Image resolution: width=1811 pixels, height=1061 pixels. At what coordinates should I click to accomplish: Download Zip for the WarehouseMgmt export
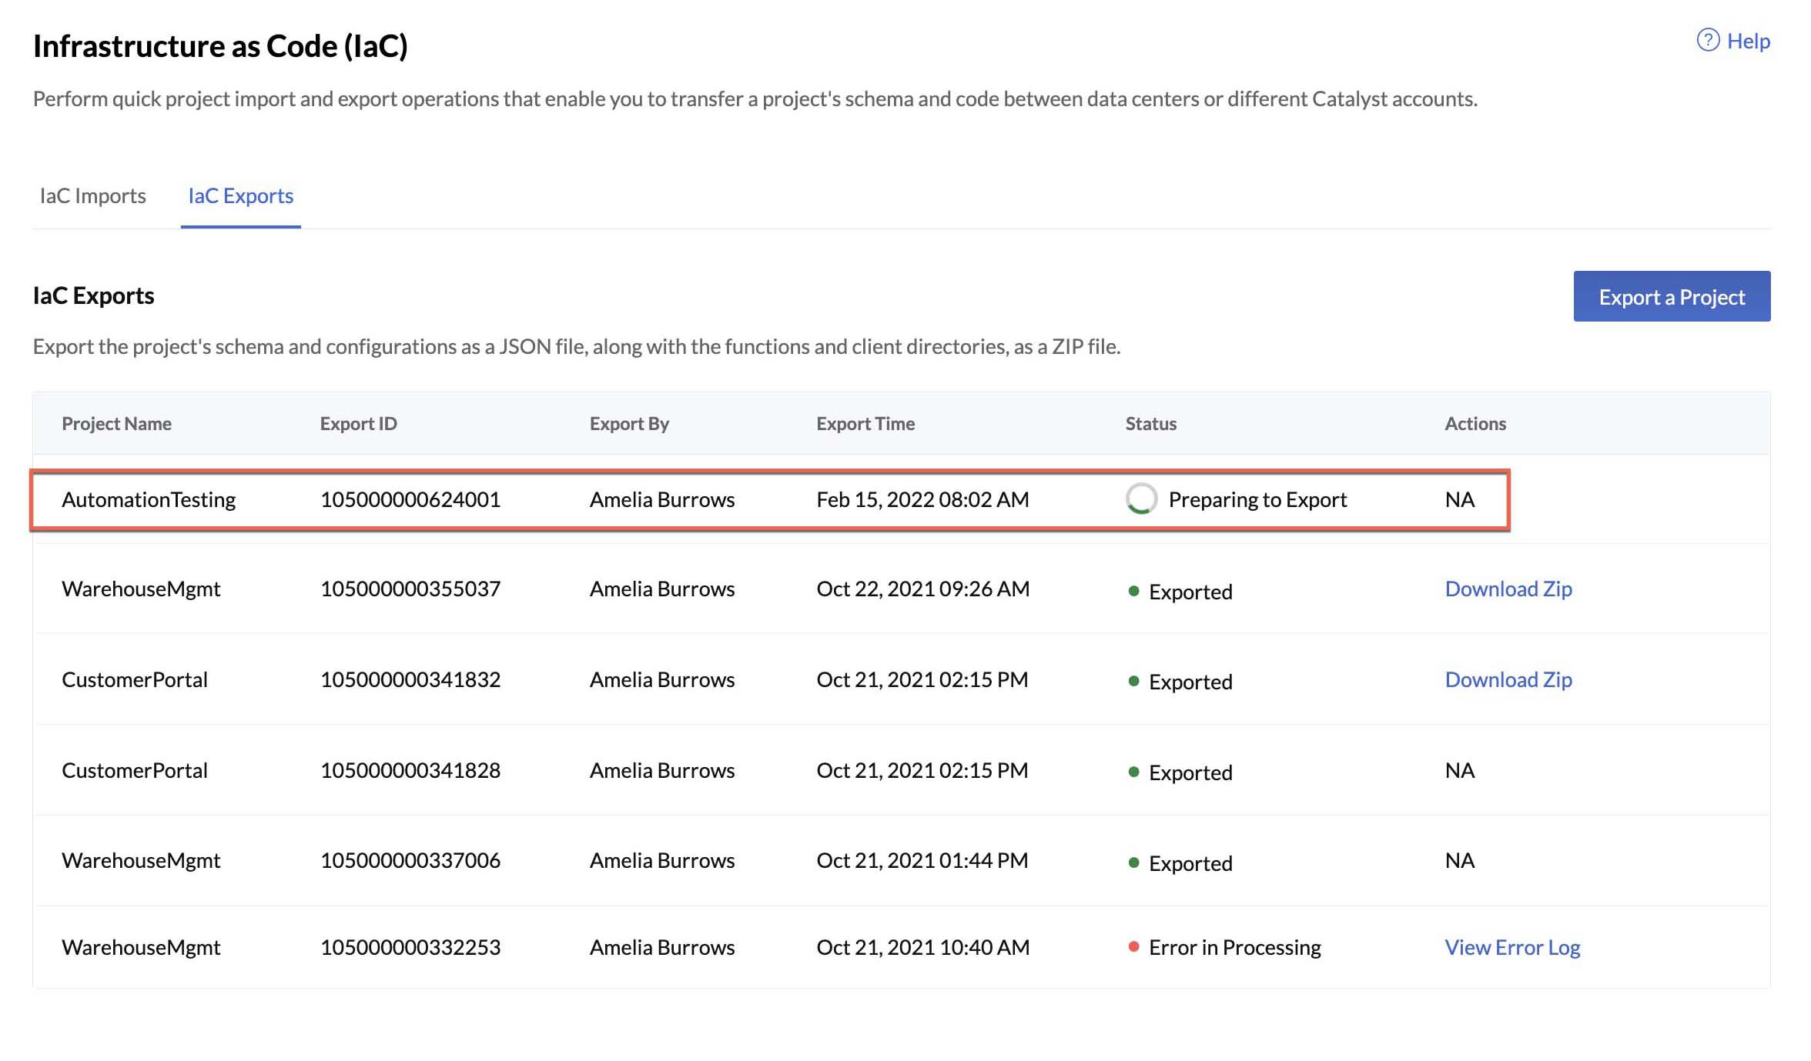pyautogui.click(x=1508, y=589)
